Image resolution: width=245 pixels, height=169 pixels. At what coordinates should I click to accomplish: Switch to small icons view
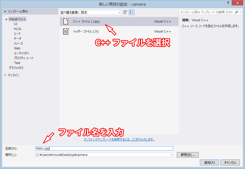tap(125, 12)
